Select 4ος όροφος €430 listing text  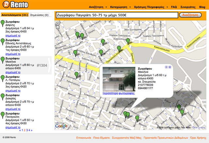[x=16, y=123]
